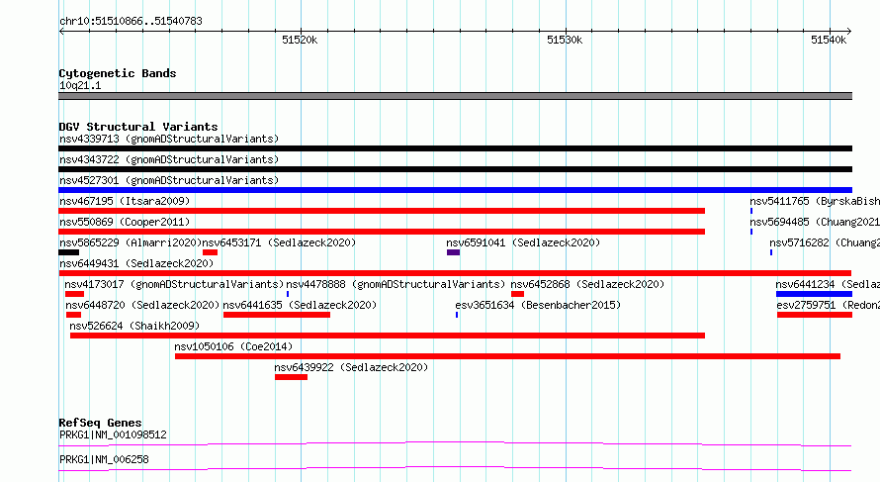Select the small red nsv6453171 bar

(210, 252)
